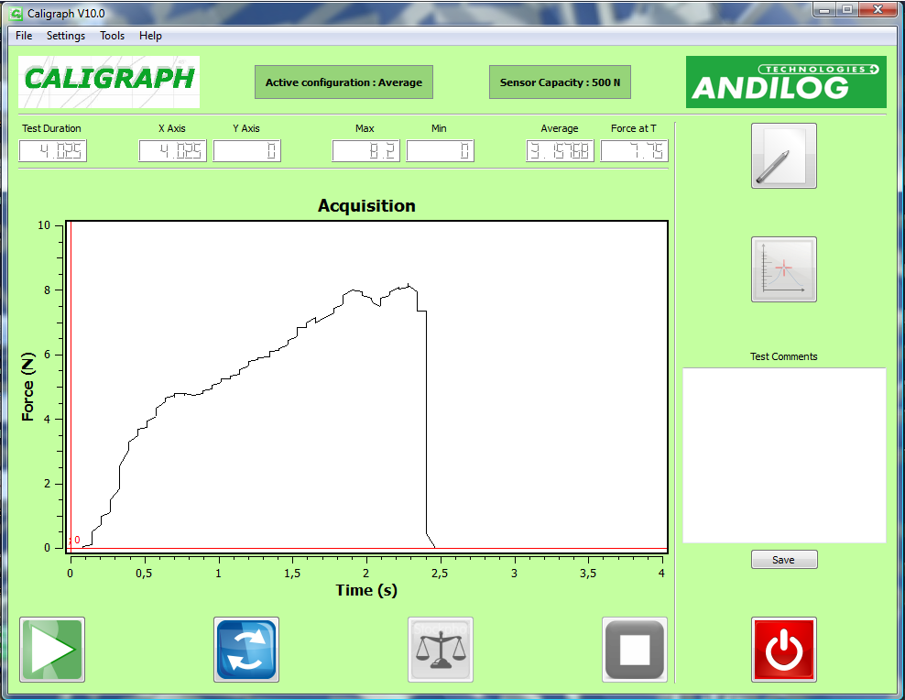This screenshot has width=905, height=700.
Task: Select the Y Axis value field
Action: pos(247,151)
